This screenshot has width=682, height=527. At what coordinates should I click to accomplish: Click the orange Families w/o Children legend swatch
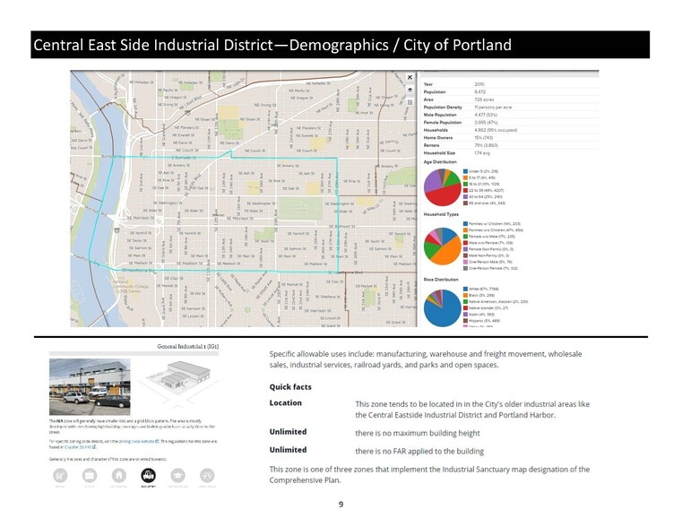(x=465, y=230)
